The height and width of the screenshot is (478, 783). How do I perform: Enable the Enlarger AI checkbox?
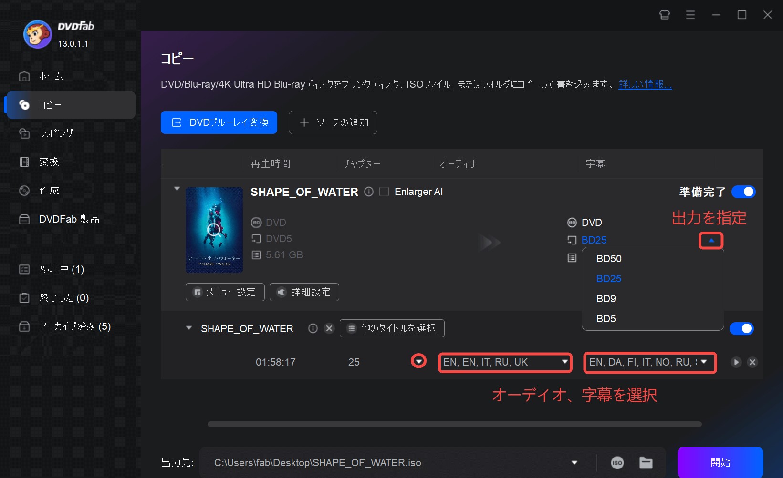[384, 192]
